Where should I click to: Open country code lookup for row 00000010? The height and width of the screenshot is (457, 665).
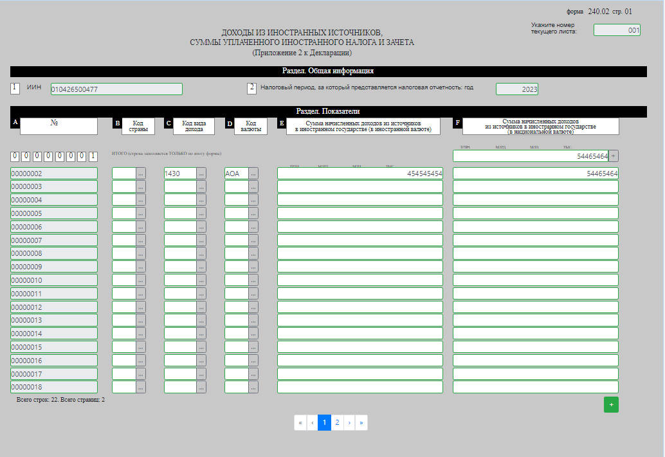[x=141, y=280]
